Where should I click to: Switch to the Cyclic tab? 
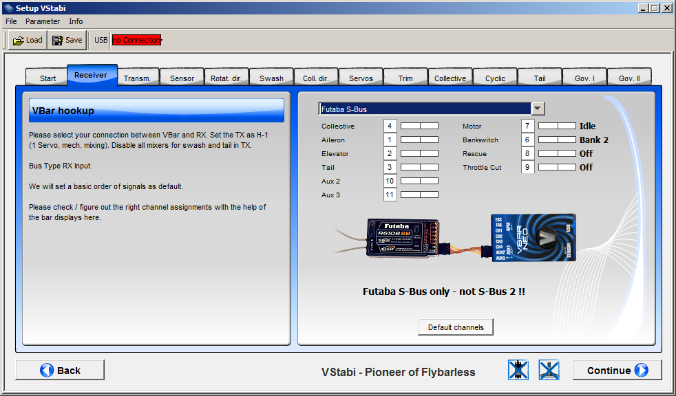(x=495, y=78)
